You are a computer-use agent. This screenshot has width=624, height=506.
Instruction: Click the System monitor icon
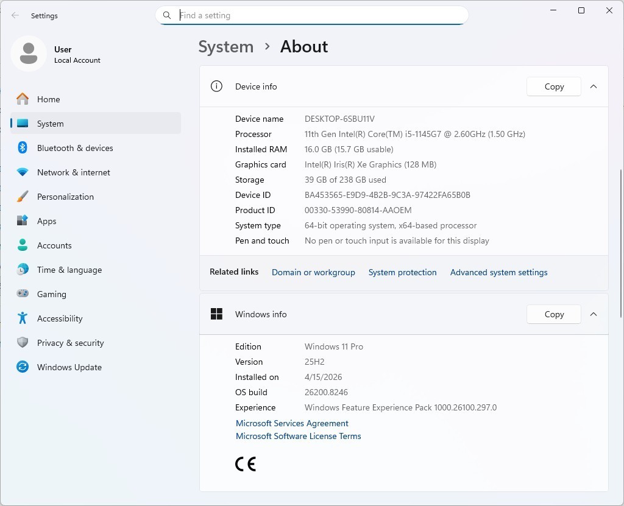coord(23,124)
